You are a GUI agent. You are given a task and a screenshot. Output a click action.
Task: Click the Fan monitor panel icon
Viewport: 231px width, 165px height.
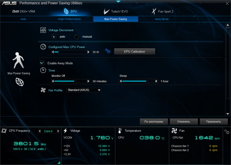pyautogui.click(x=174, y=131)
